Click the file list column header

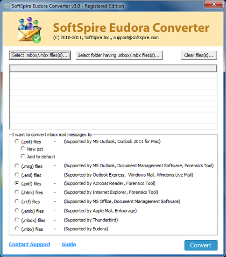point(113,68)
